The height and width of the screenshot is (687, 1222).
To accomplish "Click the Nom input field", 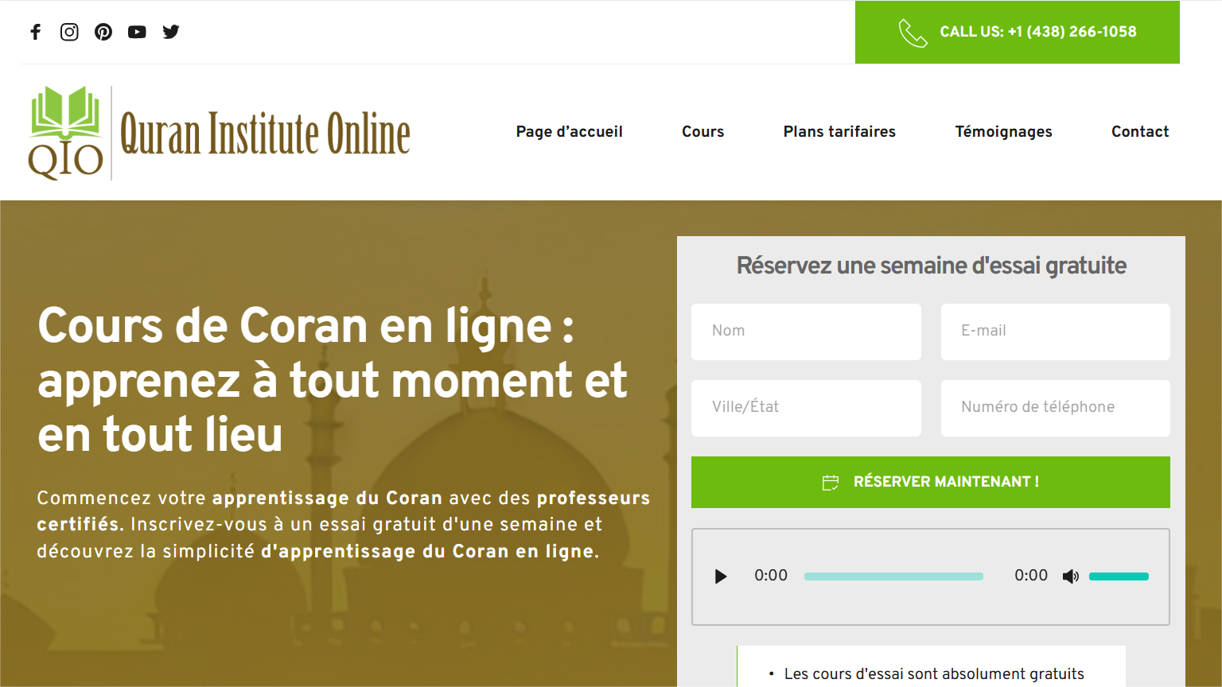I will [806, 332].
